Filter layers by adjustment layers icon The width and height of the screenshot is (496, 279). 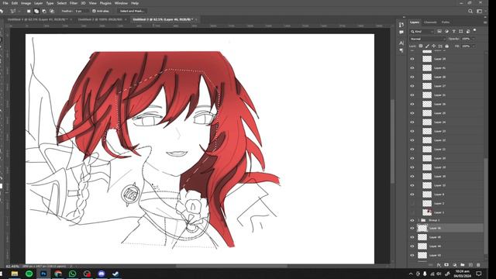(446, 31)
